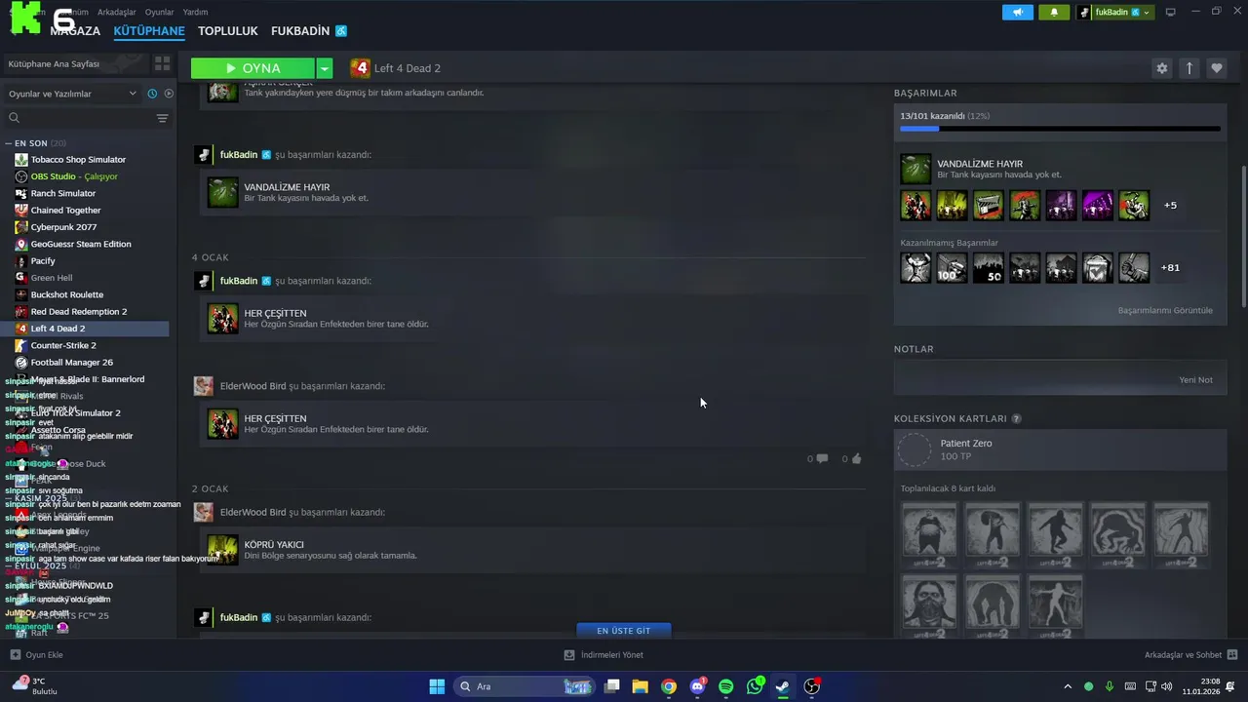This screenshot has width=1248, height=702.
Task: Click the thumbs-up rate icon
Action: click(x=857, y=458)
